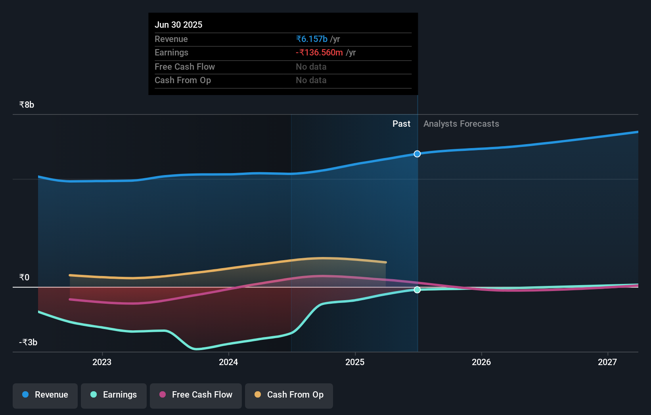Click the Cash From Op legend button
This screenshot has height=415, width=651.
(x=289, y=395)
